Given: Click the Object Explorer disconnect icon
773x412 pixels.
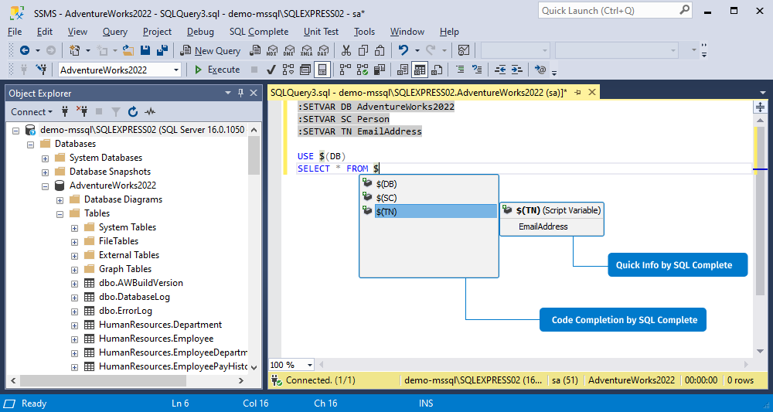Looking at the screenshot, I should (81, 111).
